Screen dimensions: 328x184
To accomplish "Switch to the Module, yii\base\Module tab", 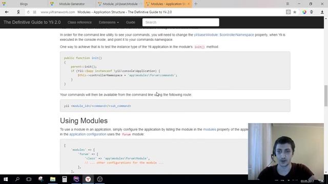I will (120, 4).
